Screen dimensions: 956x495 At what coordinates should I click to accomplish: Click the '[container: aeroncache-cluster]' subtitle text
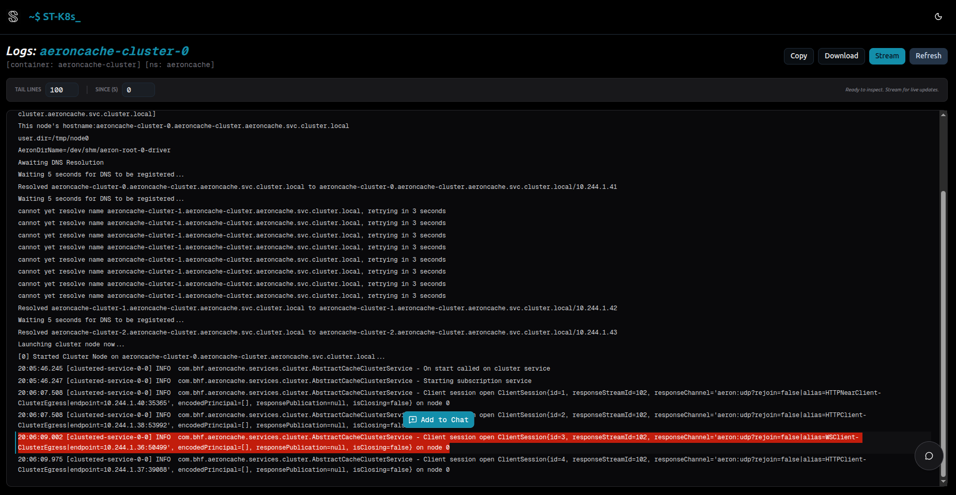tap(73, 65)
